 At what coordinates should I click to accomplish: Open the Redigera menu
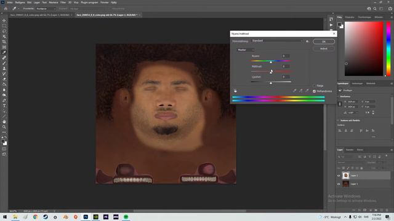[20, 2]
